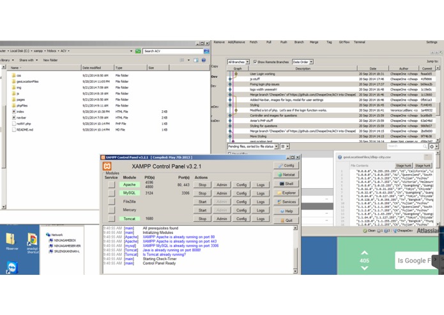Select NINJAGAMESERVER under Network
This screenshot has width=444, height=315.
tap(67, 245)
